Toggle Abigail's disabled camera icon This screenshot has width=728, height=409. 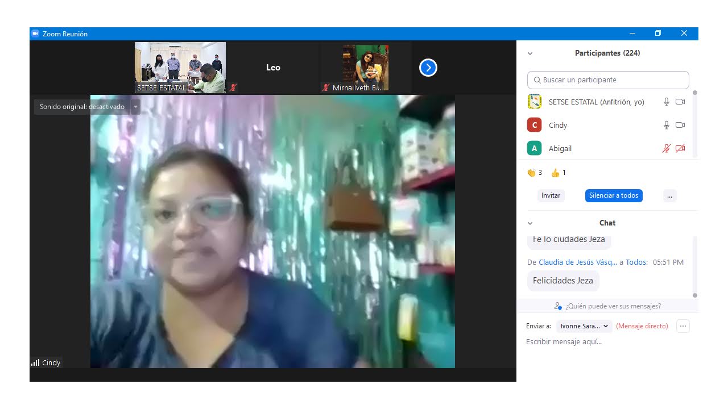tap(680, 148)
